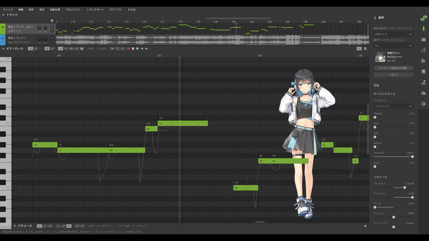Open the プロジェクト menu
The image size is (429, 241).
tap(73, 9)
